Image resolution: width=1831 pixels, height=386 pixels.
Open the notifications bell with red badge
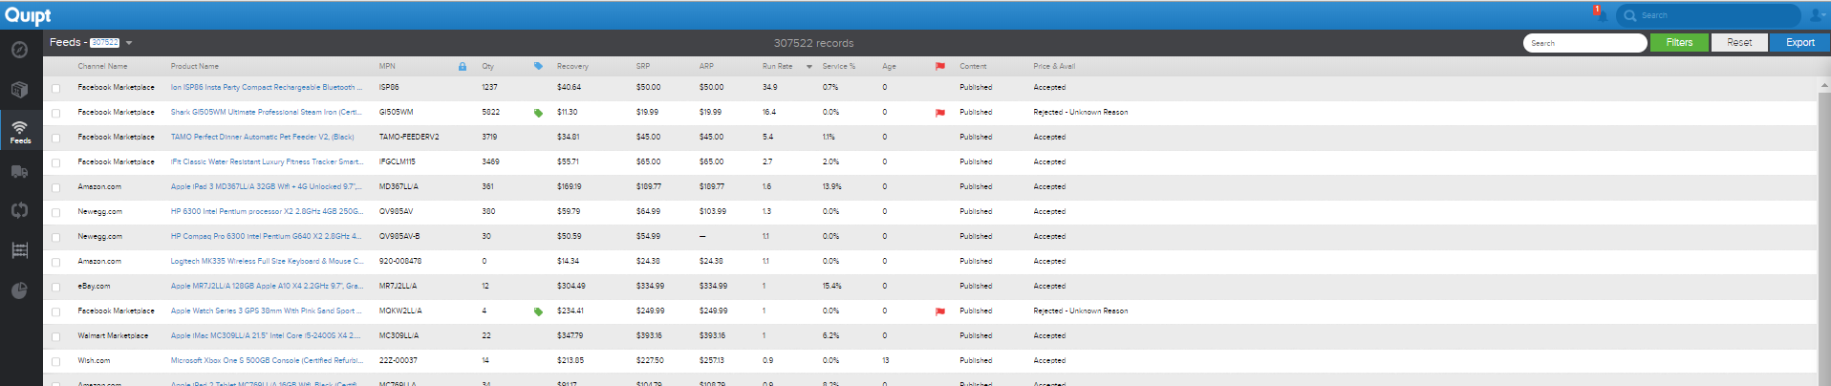[x=1598, y=13]
